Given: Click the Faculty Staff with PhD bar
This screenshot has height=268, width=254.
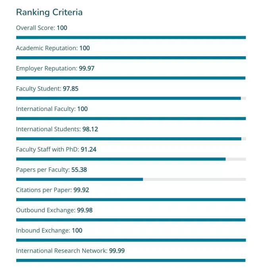Looking at the screenshot, I should click(131, 159).
